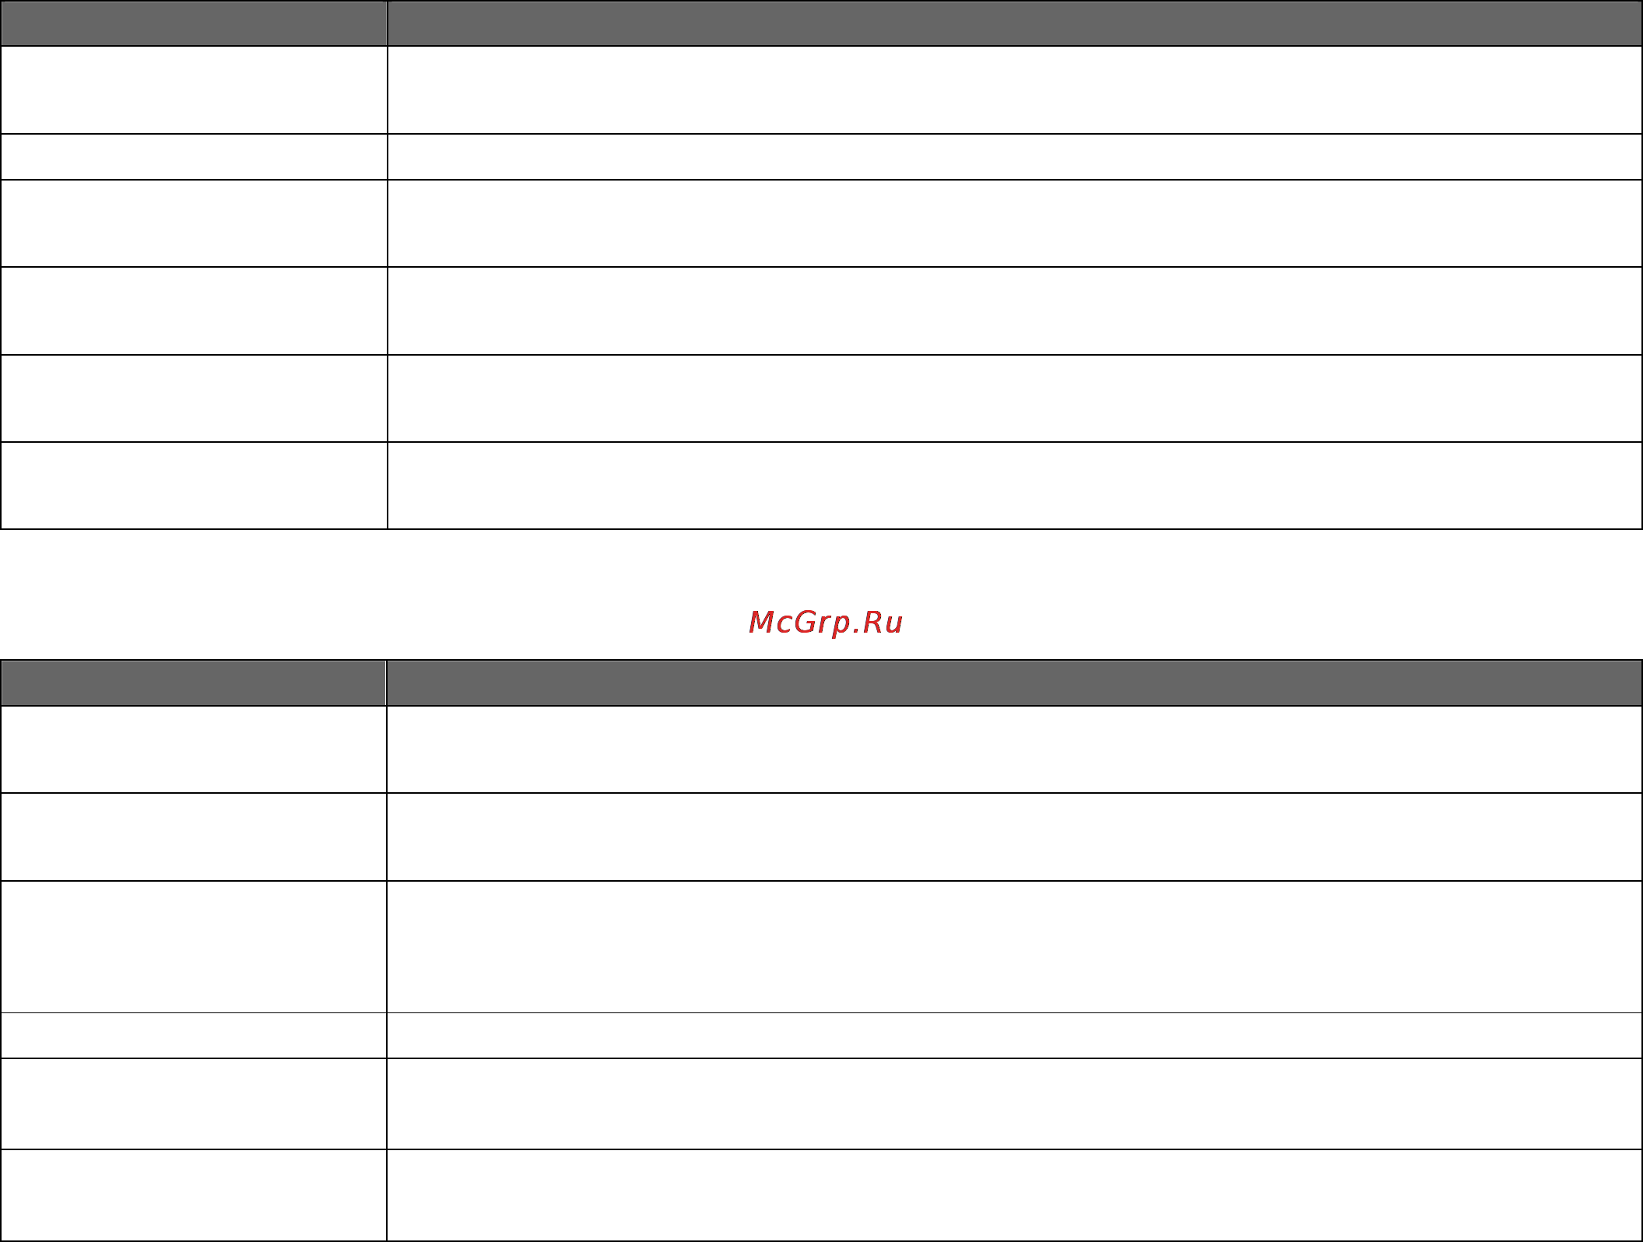Click the red McGrp.Ru watermark link
1643x1242 pixels.
825,623
